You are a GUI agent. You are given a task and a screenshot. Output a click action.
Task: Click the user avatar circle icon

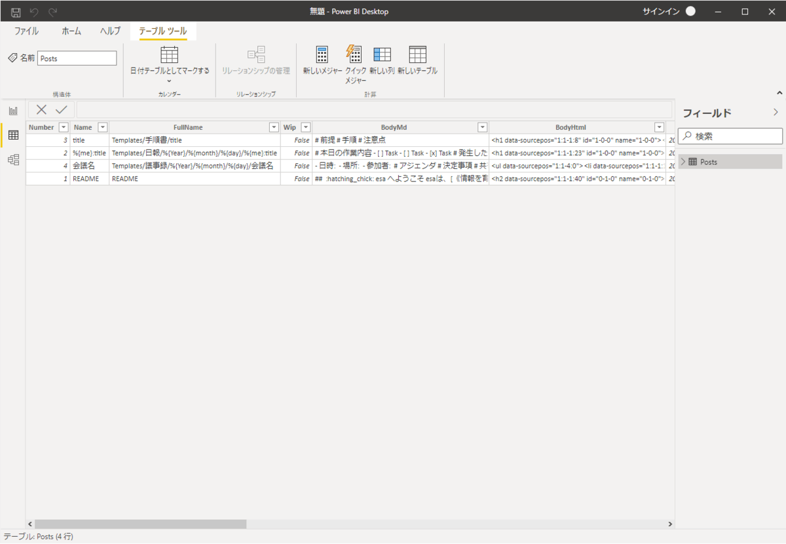tap(690, 11)
